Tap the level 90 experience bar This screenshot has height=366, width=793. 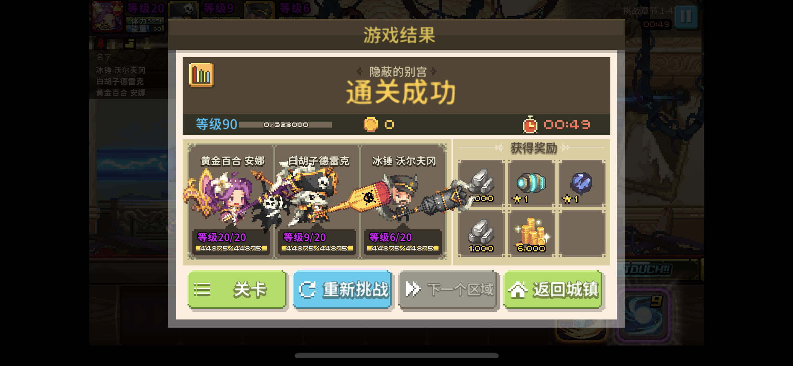pyautogui.click(x=285, y=125)
